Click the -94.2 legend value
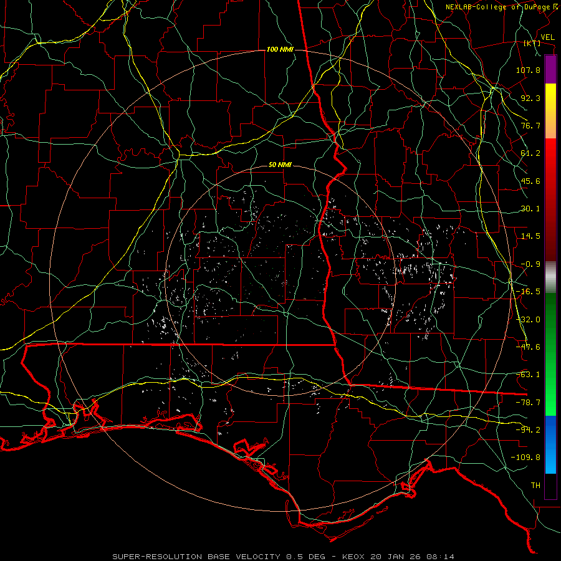The image size is (561, 561). coord(528,430)
